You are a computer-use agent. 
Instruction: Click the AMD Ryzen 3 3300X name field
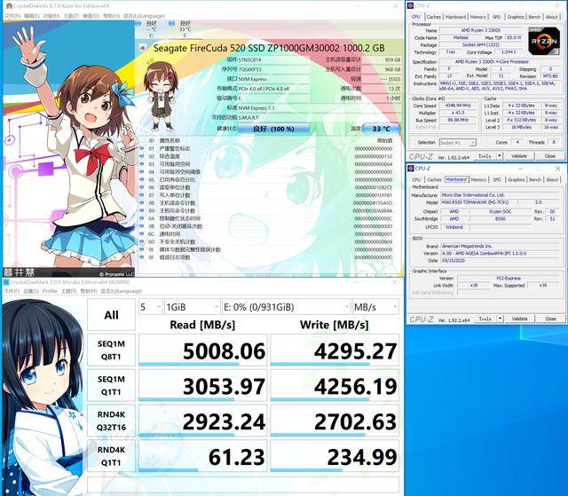coord(481,30)
